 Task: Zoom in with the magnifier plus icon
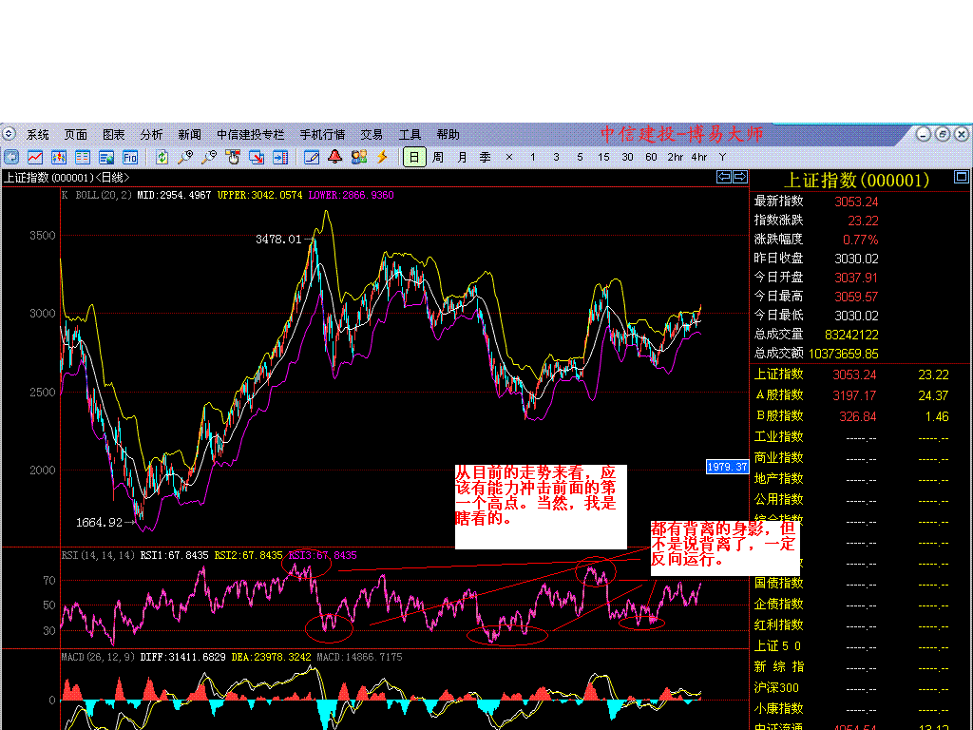click(x=185, y=157)
